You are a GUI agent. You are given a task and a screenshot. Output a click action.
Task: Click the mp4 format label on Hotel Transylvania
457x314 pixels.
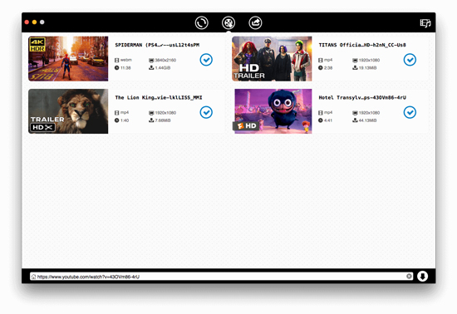click(x=328, y=112)
